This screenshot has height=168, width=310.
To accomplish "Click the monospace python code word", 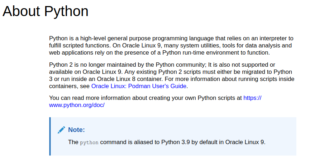I will tap(89, 142).
